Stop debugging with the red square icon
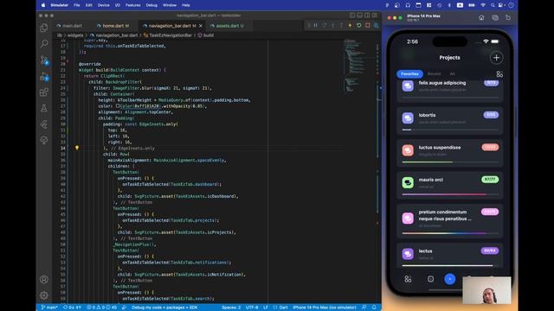This screenshot has width=554, height=311. 367,25
